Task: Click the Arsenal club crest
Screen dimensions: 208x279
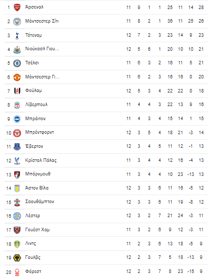Action: (17, 8)
